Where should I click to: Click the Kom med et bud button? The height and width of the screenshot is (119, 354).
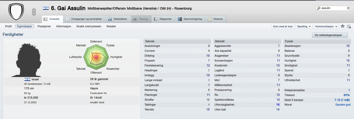(x=283, y=27)
